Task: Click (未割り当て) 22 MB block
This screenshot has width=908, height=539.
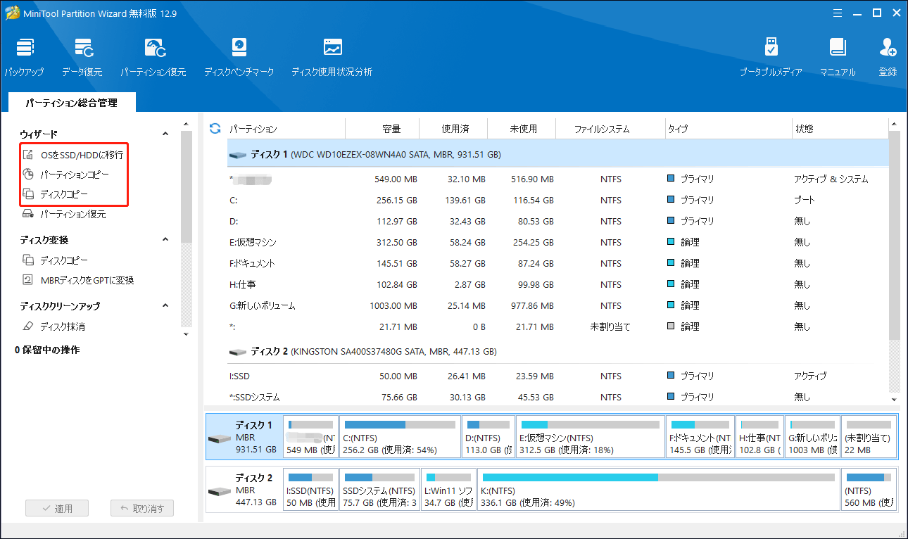Action: click(x=869, y=437)
